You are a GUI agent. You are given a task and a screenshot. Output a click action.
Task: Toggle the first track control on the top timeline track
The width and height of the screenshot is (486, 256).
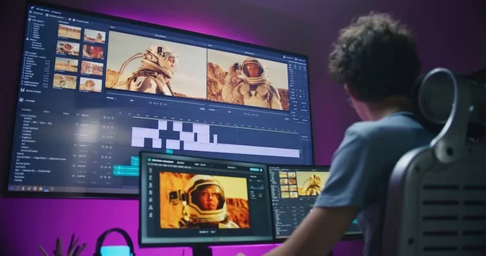[x=105, y=117]
